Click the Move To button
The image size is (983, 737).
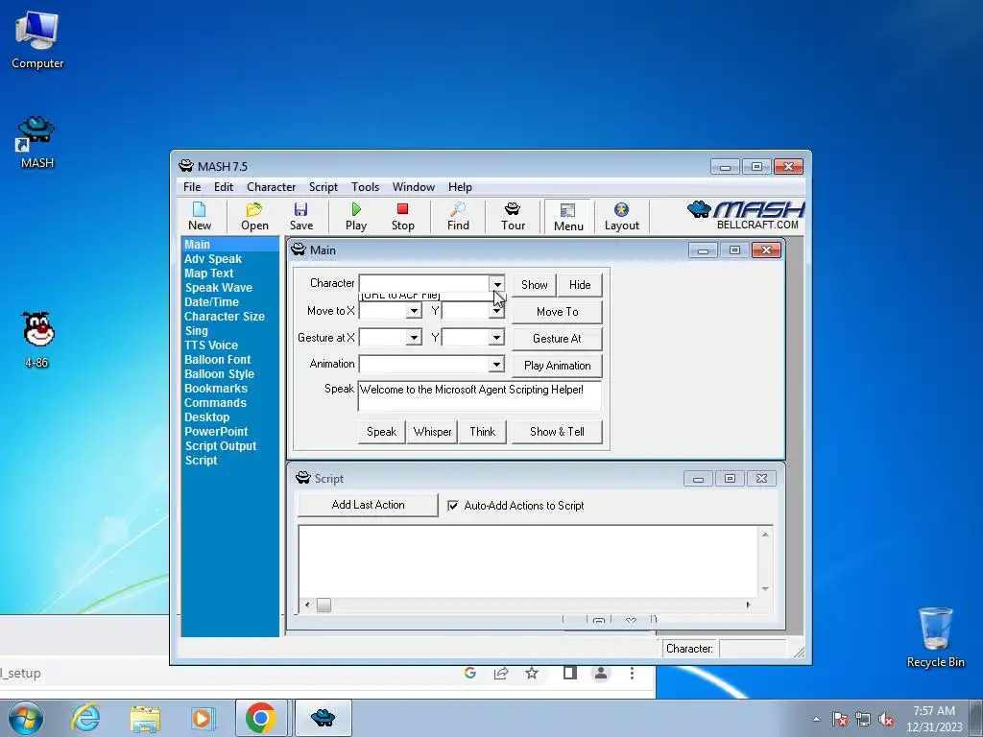558,312
